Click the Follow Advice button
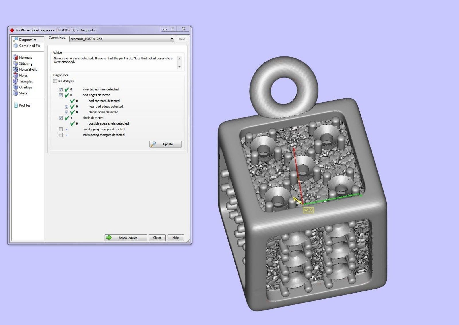Viewport: 459px width, 325px height. 126,238
